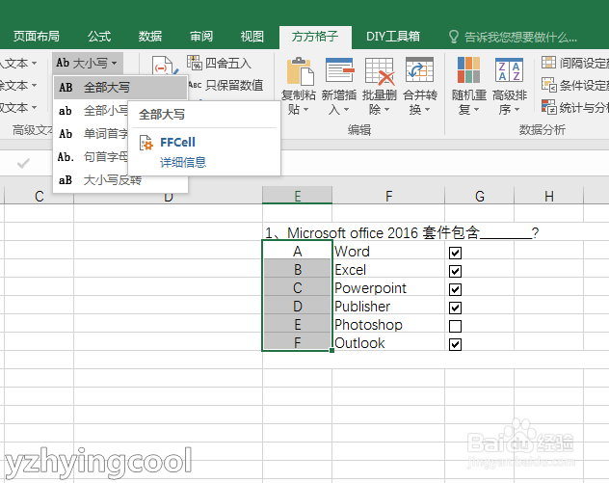This screenshot has width=609, height=483.
Task: Click the FFCell link text
Action: click(x=177, y=143)
